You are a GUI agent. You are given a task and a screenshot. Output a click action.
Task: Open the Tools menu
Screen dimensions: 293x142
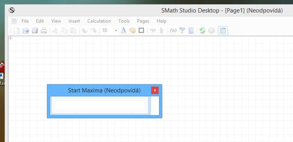click(x=124, y=21)
